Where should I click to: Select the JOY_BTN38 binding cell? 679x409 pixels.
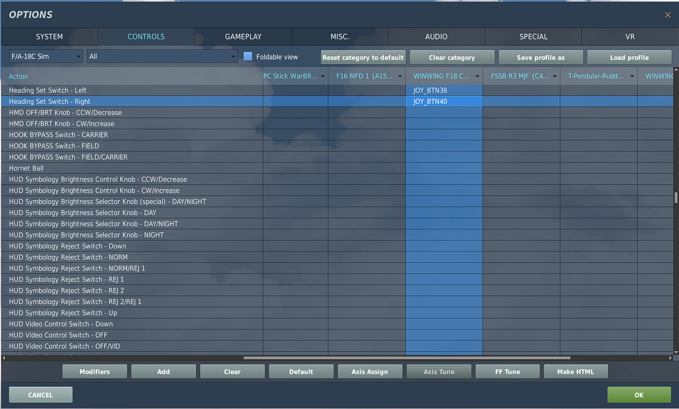[x=444, y=90]
